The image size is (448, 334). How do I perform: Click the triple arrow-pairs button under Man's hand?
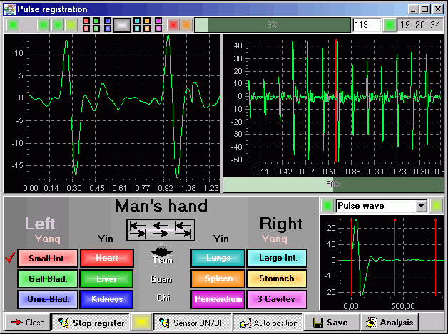161,230
